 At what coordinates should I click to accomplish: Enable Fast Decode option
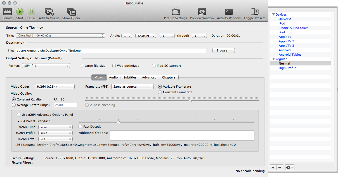81,127
